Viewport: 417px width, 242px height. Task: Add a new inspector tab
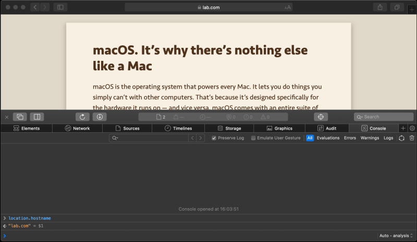tap(403, 129)
